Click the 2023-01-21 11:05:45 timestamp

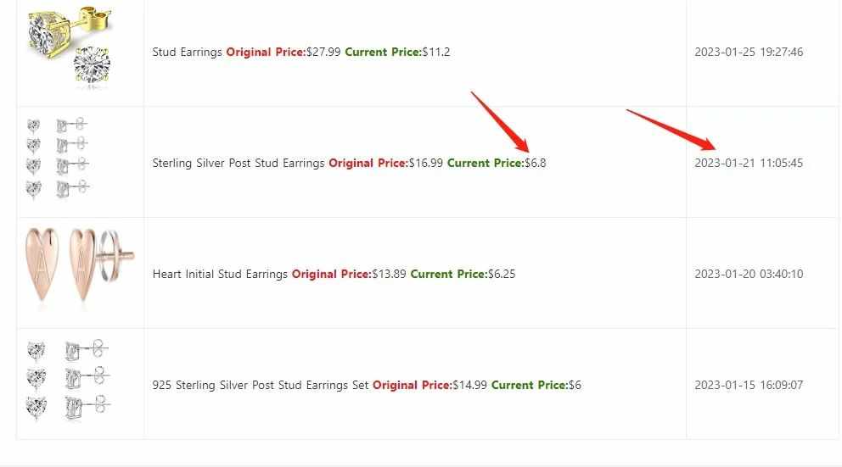(x=749, y=163)
